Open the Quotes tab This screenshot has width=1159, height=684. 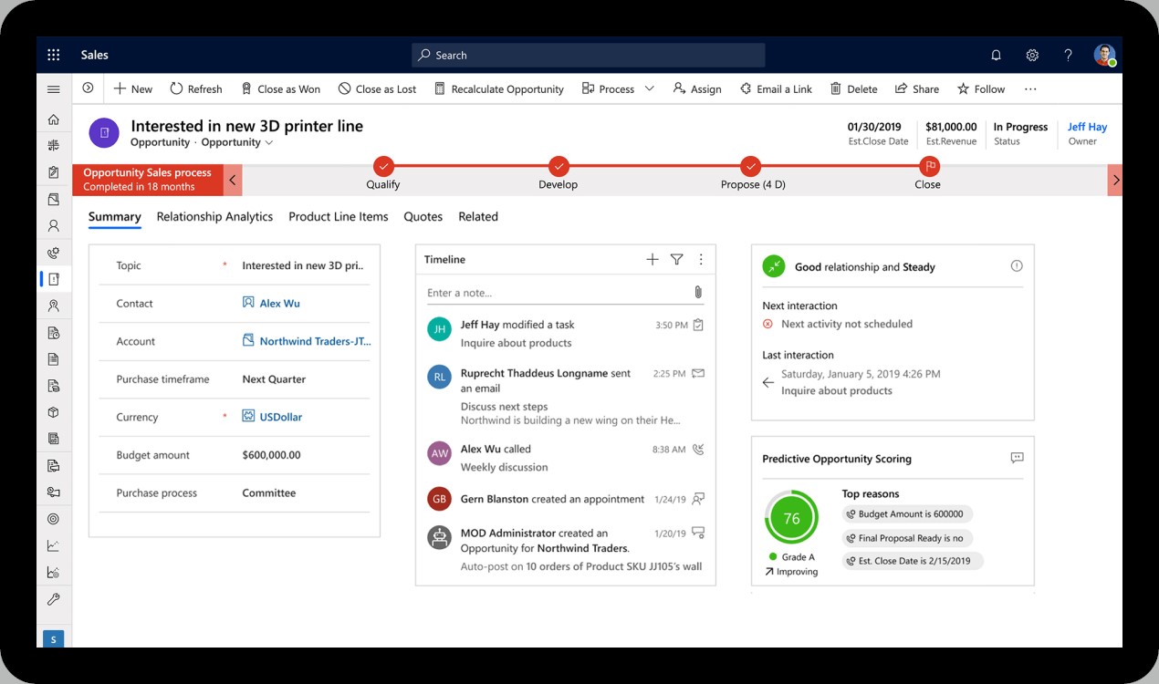(x=423, y=217)
